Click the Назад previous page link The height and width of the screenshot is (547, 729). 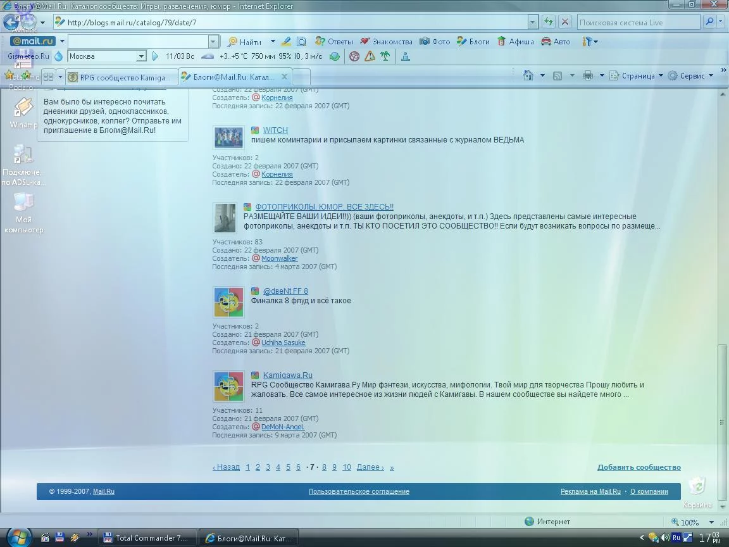226,467
